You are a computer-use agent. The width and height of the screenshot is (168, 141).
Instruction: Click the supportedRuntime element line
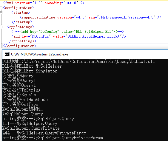tap(91, 17)
